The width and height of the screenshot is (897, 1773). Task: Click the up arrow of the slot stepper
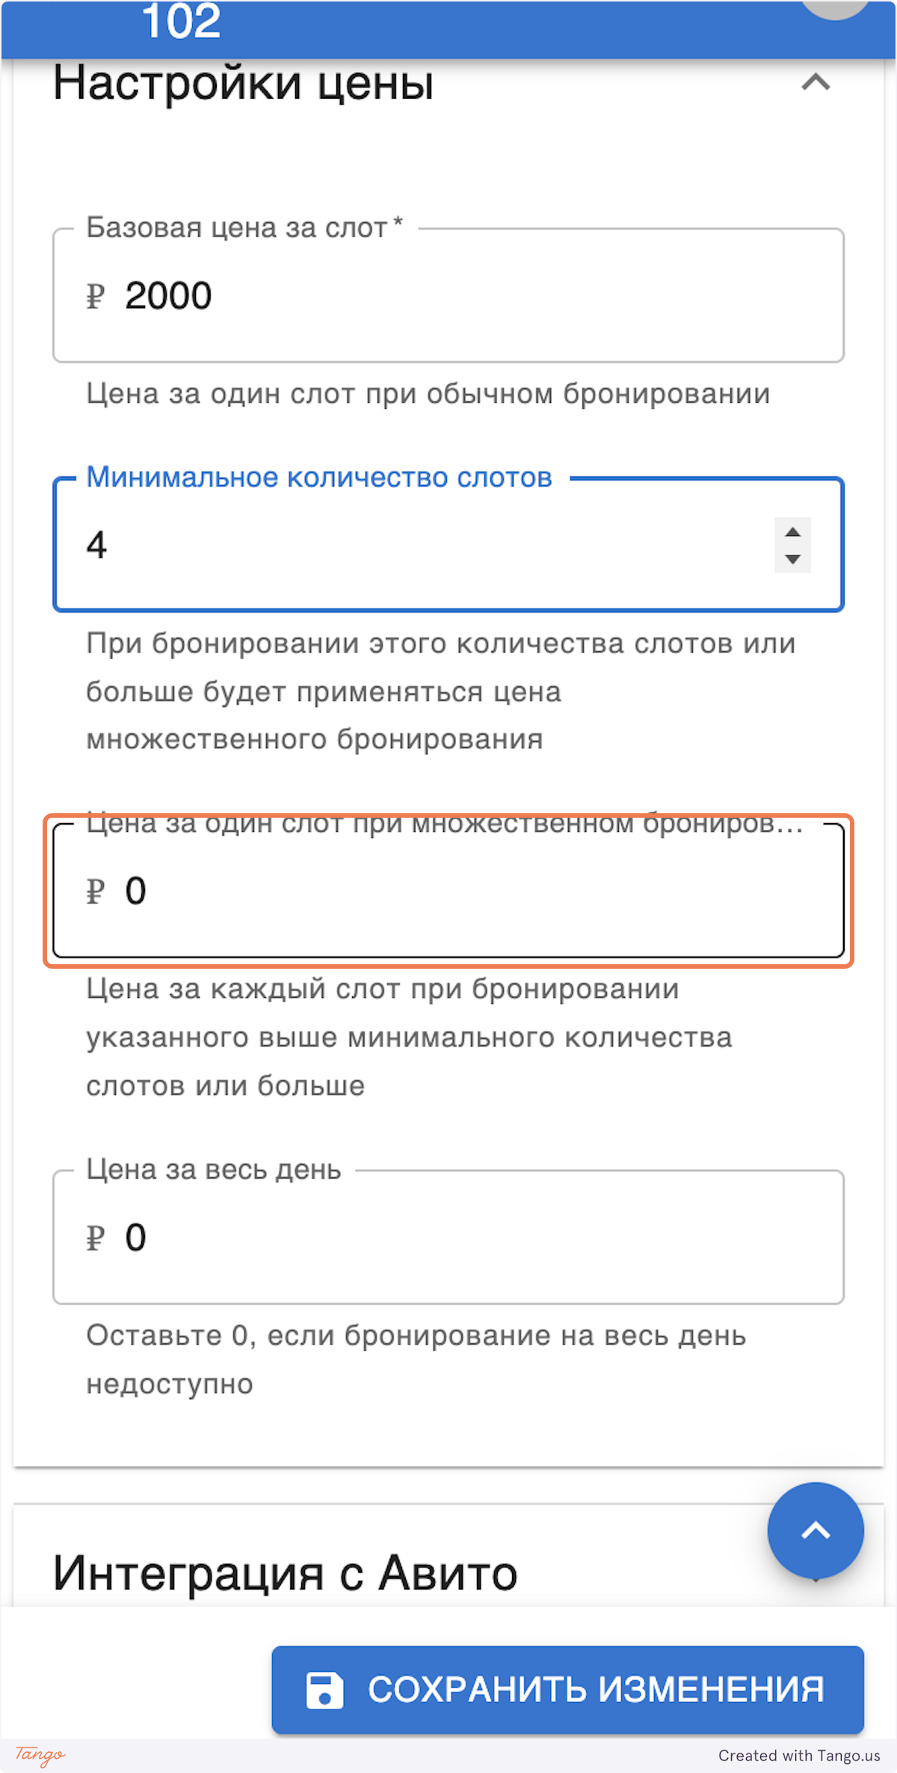coord(792,531)
